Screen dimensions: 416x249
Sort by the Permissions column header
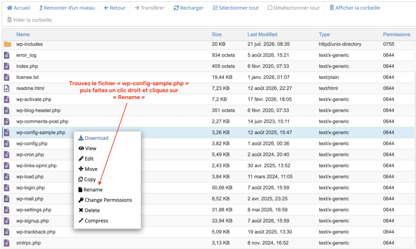click(396, 34)
